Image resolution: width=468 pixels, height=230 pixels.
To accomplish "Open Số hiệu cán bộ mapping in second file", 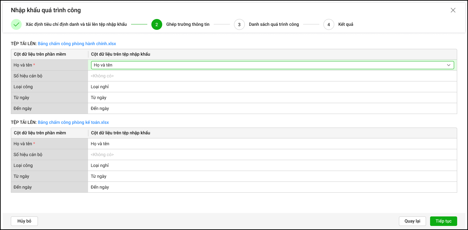I will coord(272,155).
